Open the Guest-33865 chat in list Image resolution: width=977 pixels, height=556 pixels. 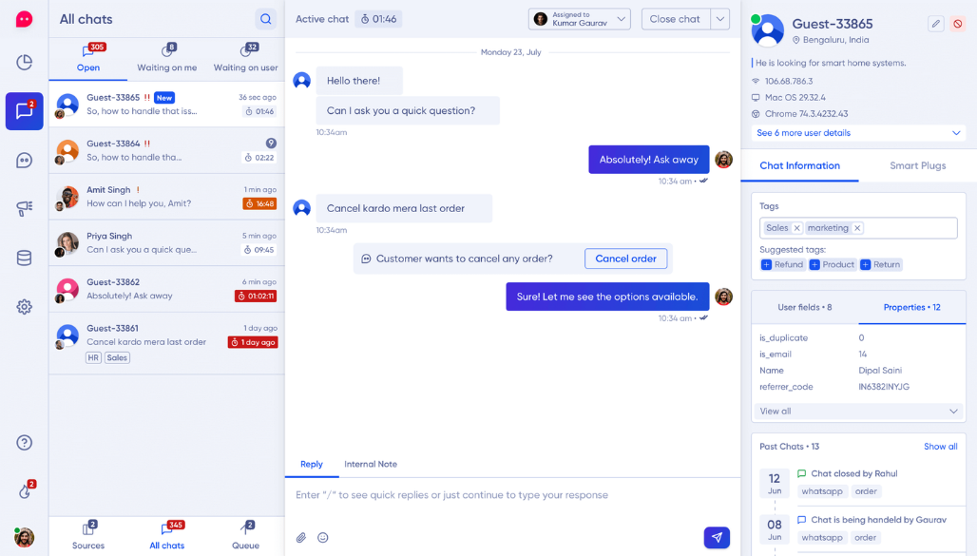(x=167, y=105)
